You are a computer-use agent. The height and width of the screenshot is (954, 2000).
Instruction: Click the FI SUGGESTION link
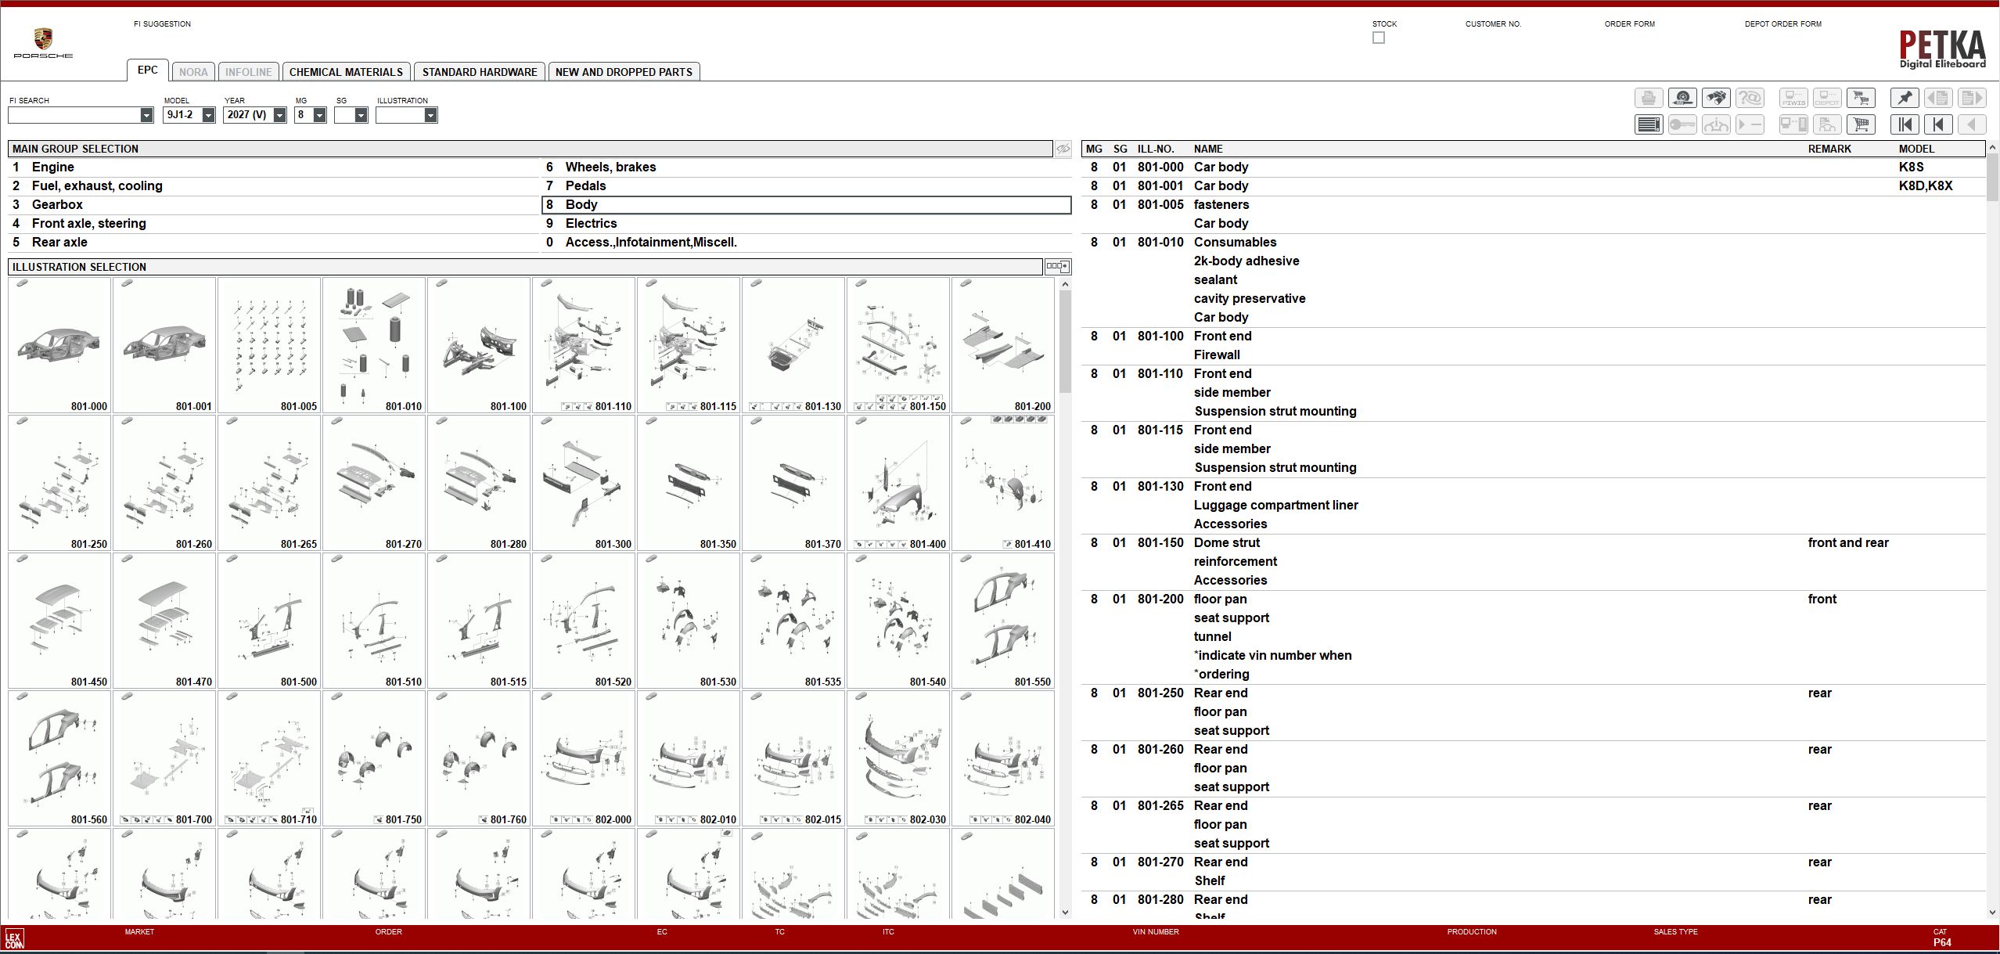(162, 23)
